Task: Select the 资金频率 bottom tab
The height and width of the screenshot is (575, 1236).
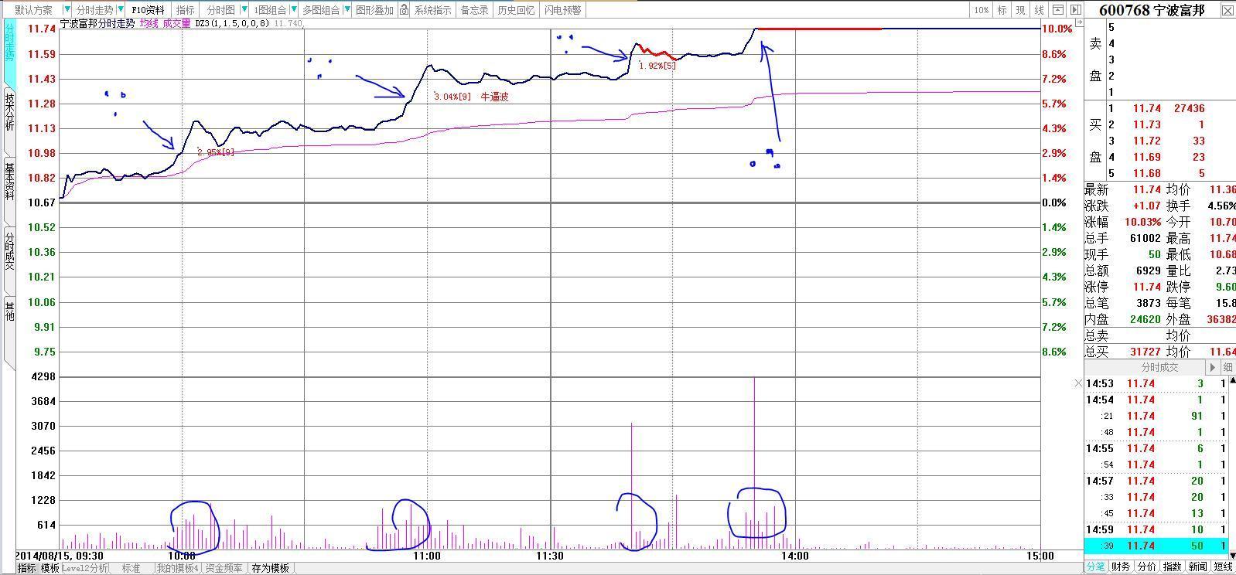Action: pos(224,568)
